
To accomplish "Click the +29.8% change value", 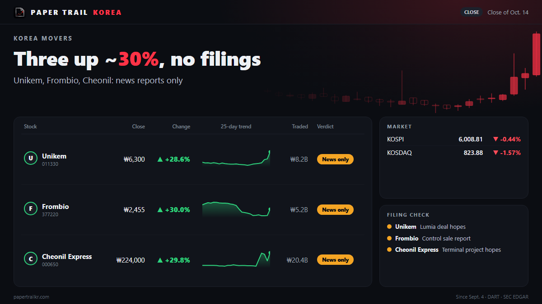I will coord(178,260).
